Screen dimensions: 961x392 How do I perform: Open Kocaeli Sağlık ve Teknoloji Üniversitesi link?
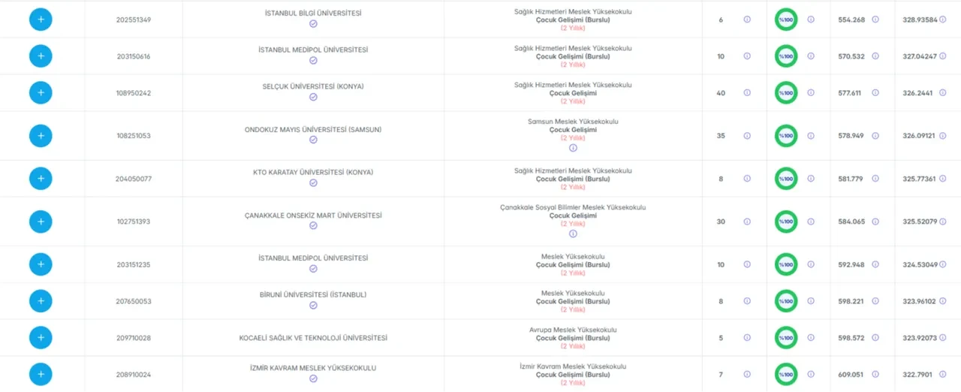tap(313, 338)
